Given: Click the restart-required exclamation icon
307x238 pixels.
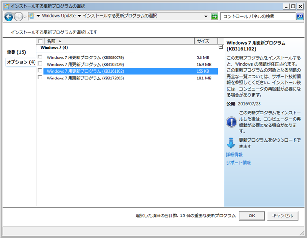Looking at the screenshot, I should (231, 122).
